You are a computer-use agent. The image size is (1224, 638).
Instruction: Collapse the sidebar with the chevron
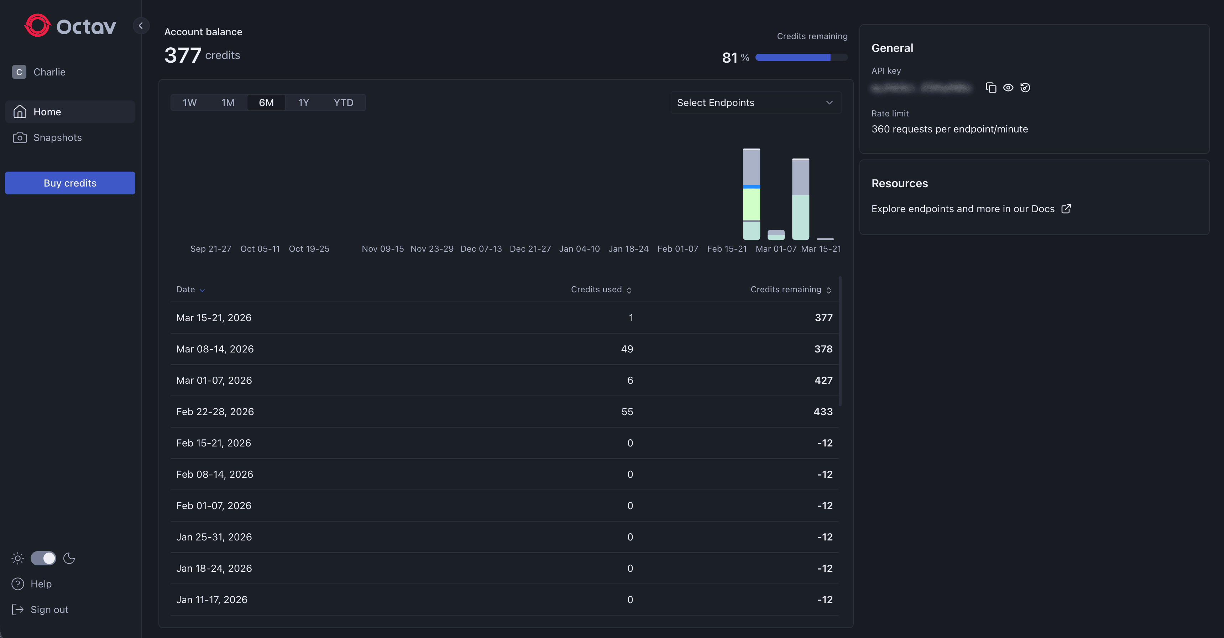tap(141, 26)
